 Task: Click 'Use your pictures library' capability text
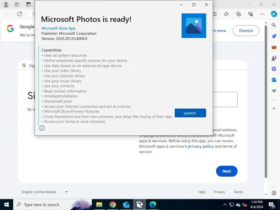pyautogui.click(x=65, y=76)
